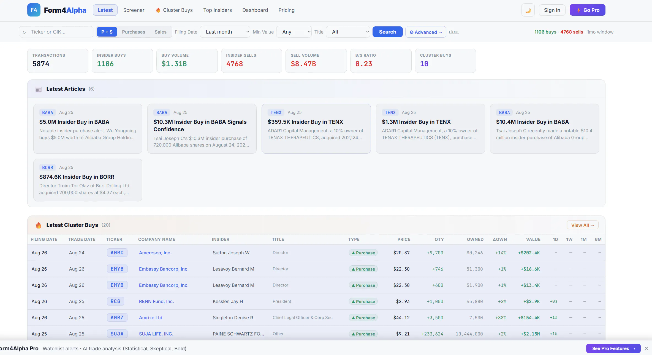
Task: Click the CLUSTER BUYS stat card
Action: tap(445, 61)
